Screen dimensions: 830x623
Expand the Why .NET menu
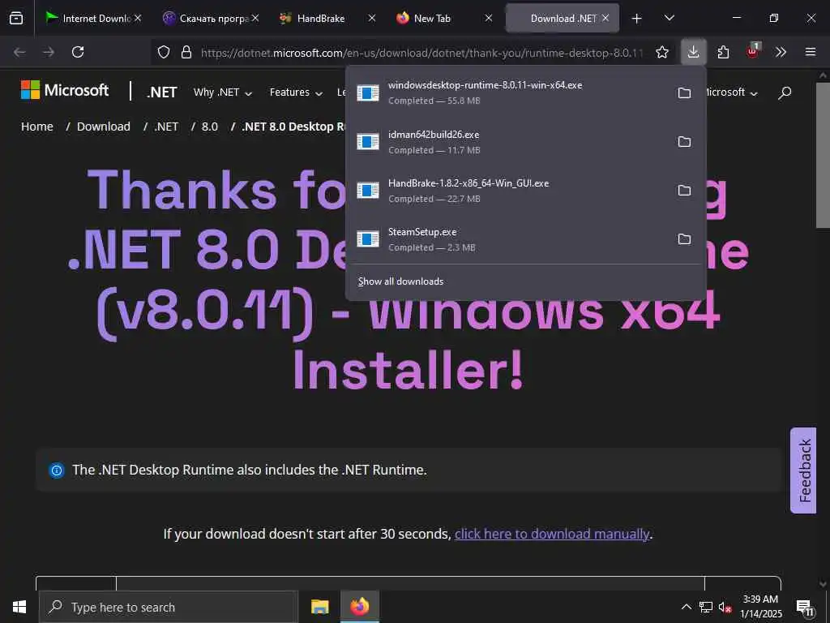tap(222, 92)
